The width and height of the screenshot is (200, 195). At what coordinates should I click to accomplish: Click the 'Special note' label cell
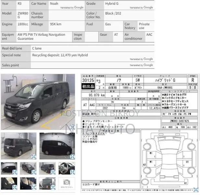click(16, 57)
